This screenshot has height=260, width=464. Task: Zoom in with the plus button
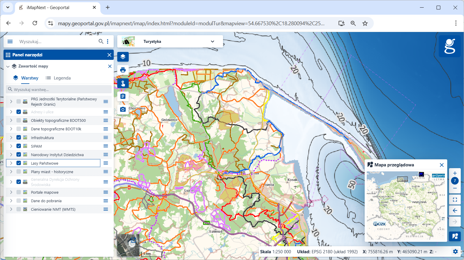(455, 173)
